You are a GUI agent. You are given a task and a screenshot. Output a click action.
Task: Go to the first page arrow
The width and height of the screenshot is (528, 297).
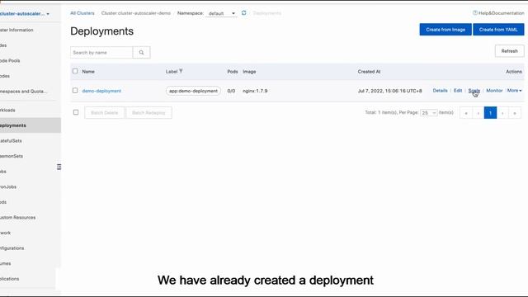(466, 113)
